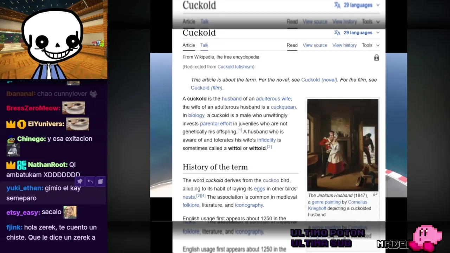Open the cuckoo bird link
The height and width of the screenshot is (253, 450).
tap(271, 180)
